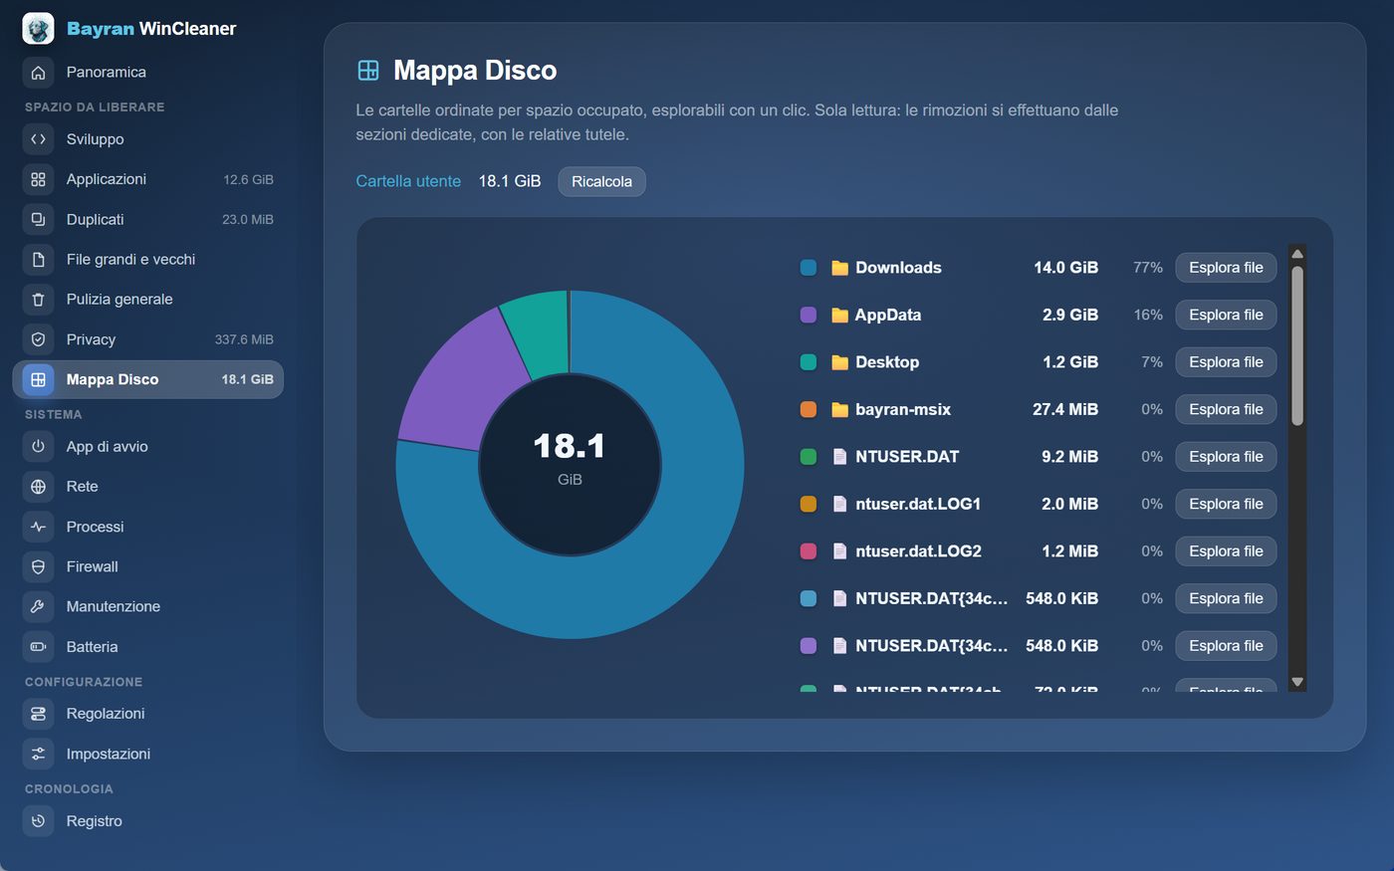1394x871 pixels.
Task: Click the Privacy shield icon
Action: pos(38,339)
